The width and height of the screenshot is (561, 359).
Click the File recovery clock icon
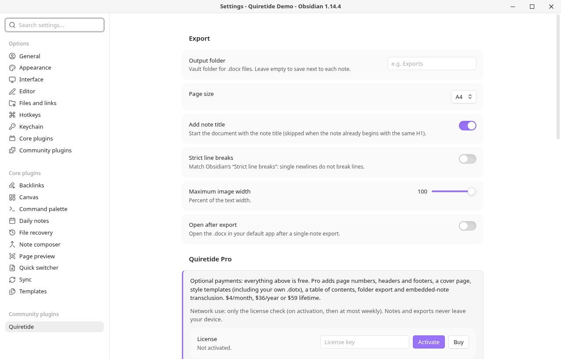pos(12,233)
